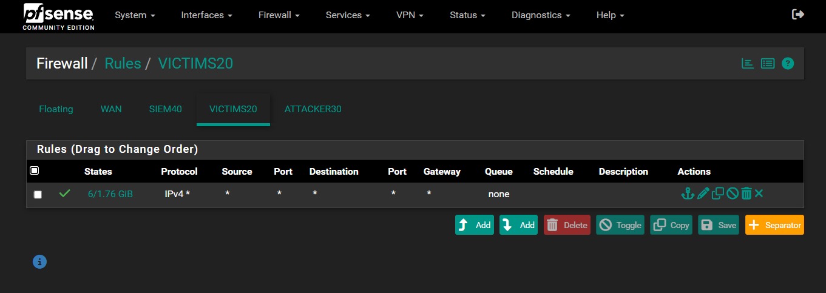Screen dimensions: 826x293
Task: Open the help question mark icon
Action: 788,64
